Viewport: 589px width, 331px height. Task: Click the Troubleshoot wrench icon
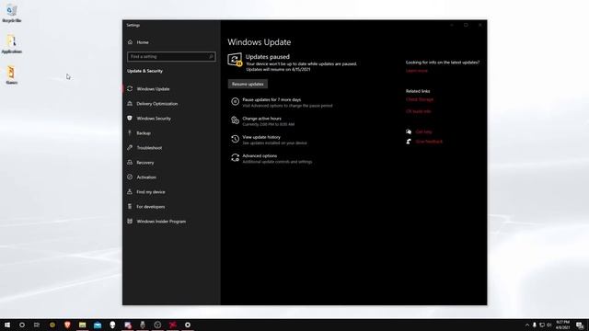point(130,147)
